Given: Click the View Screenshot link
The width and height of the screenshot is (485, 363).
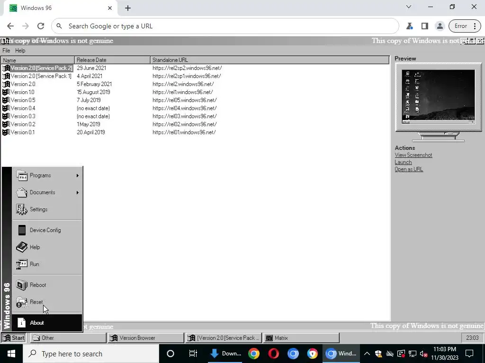Looking at the screenshot, I should pos(413,155).
